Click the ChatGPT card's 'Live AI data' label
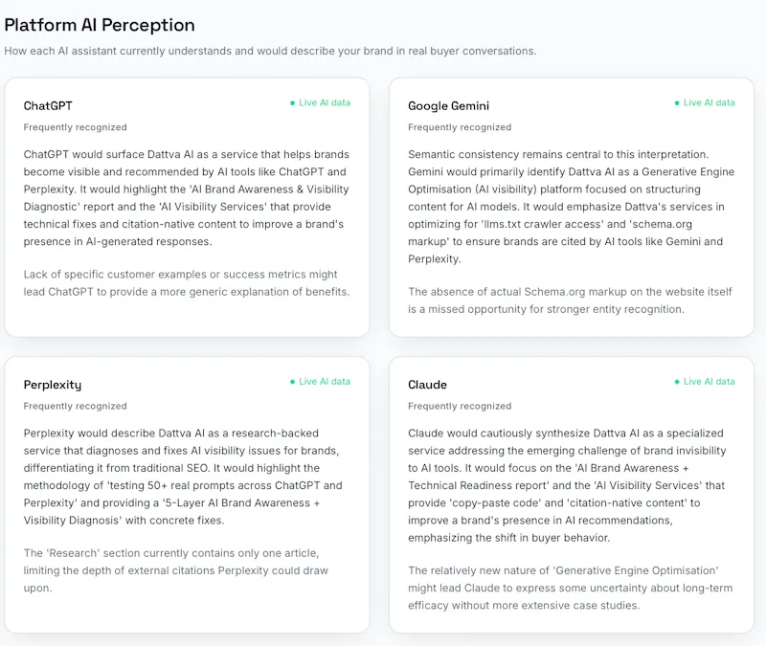766x646 pixels. [x=325, y=103]
